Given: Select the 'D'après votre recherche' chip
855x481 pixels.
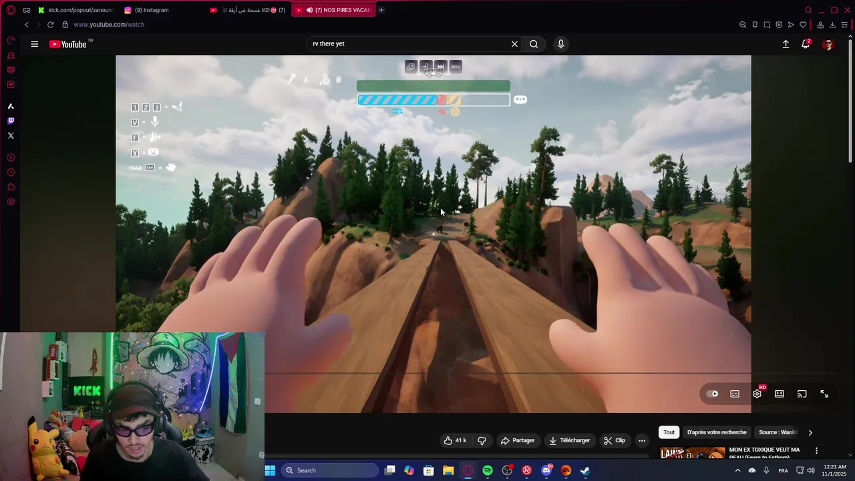Looking at the screenshot, I should click(717, 432).
